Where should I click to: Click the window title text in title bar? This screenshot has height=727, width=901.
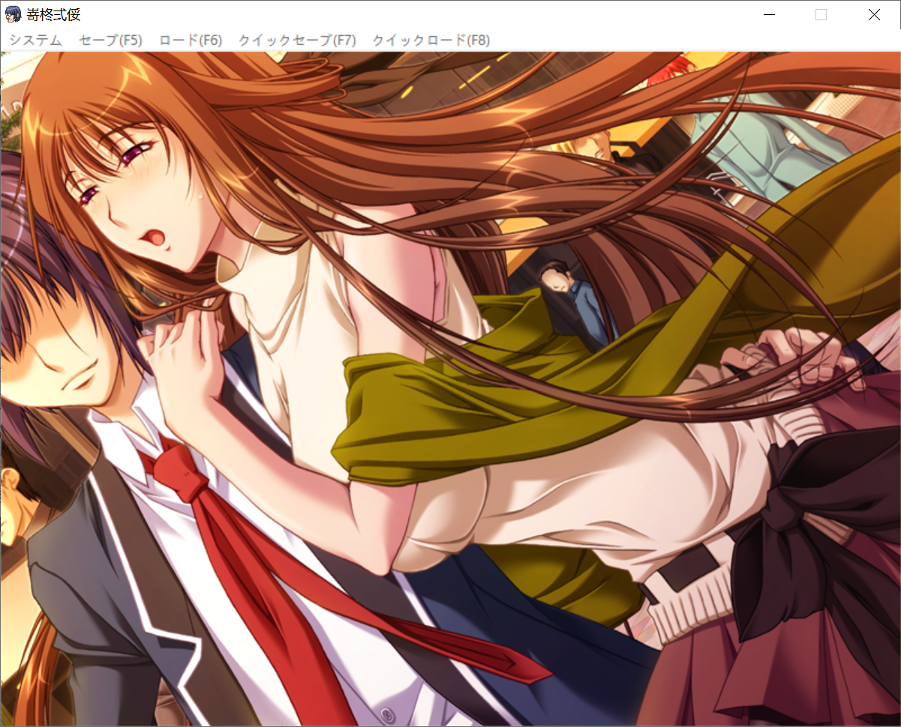(x=54, y=15)
